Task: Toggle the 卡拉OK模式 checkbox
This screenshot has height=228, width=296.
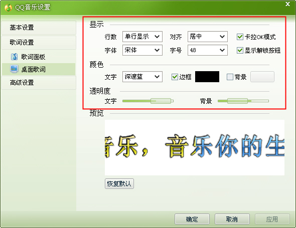Action: click(x=240, y=37)
